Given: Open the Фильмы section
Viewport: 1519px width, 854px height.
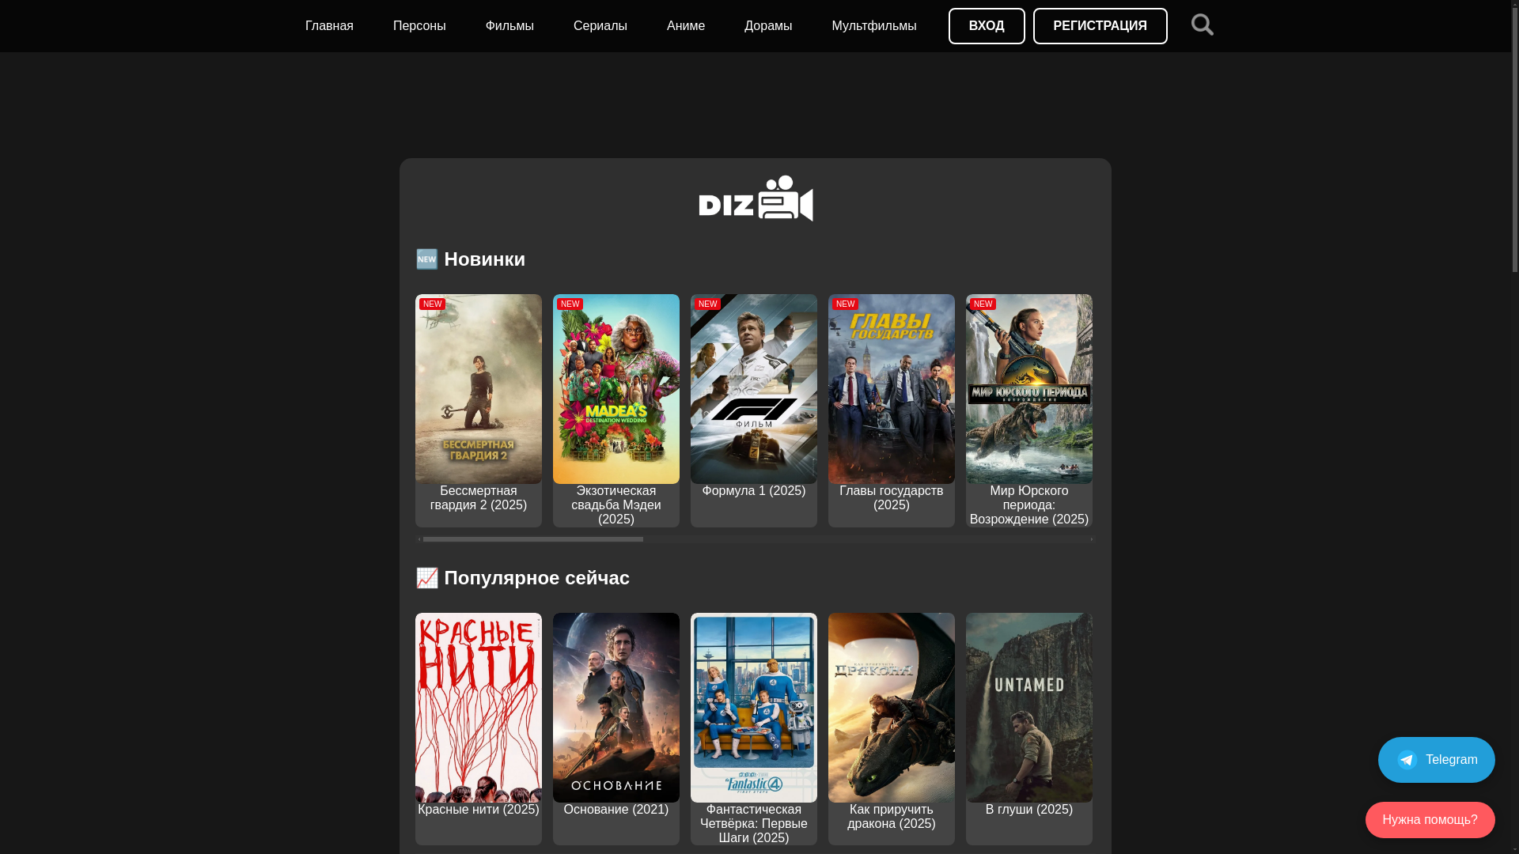Looking at the screenshot, I should coord(509,26).
